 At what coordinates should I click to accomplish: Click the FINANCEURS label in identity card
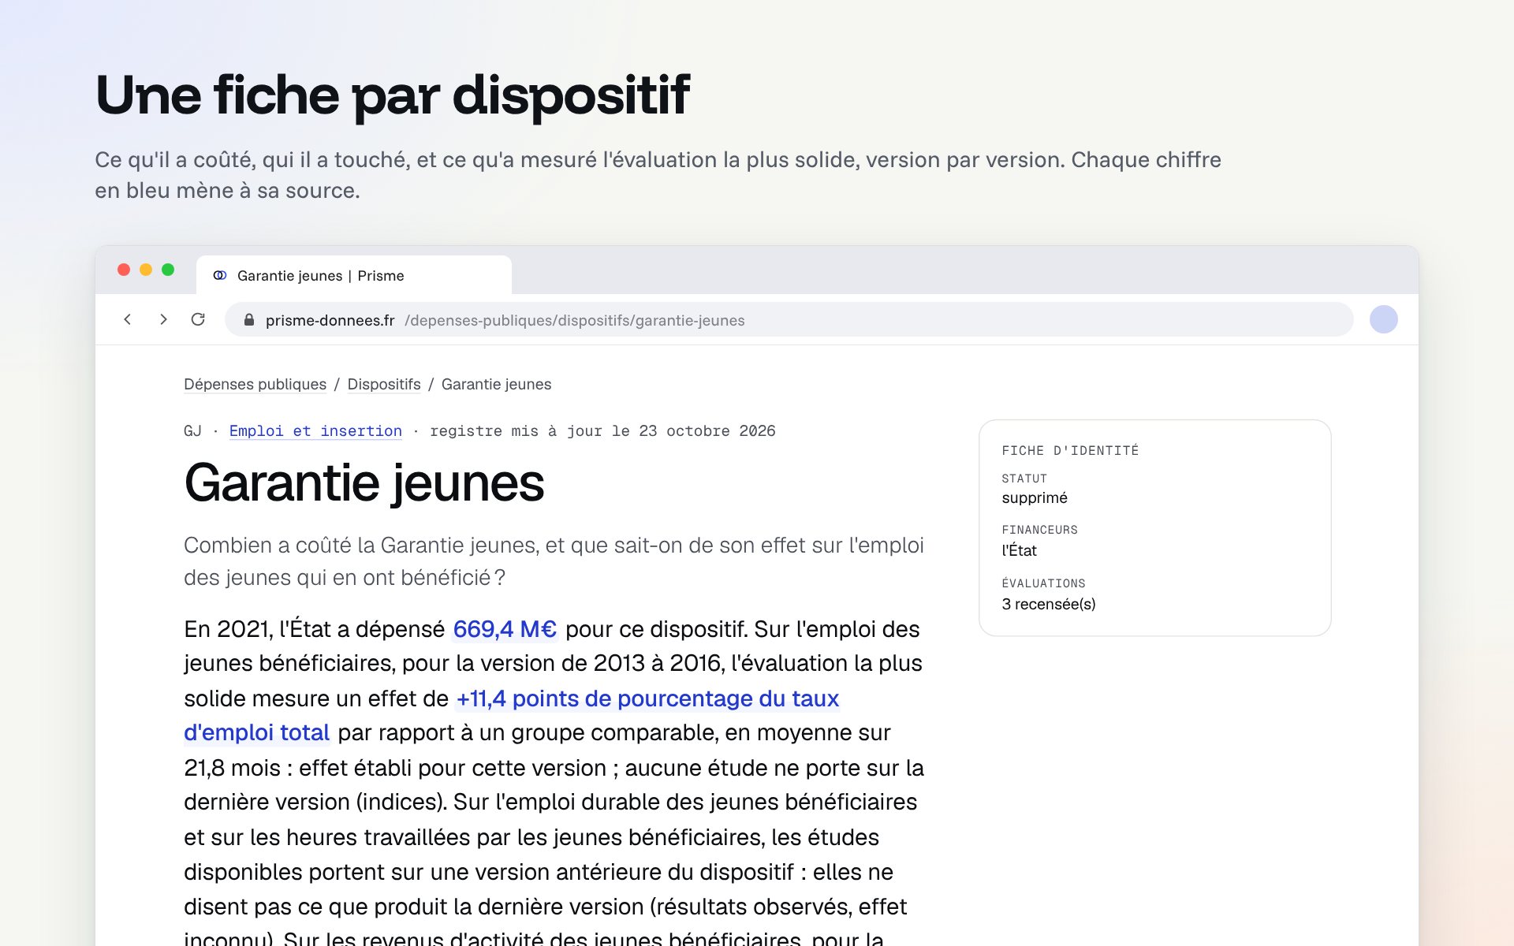coord(1039,530)
